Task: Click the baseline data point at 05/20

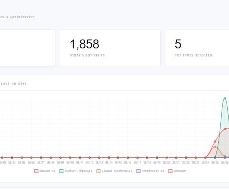Action: pos(167,158)
